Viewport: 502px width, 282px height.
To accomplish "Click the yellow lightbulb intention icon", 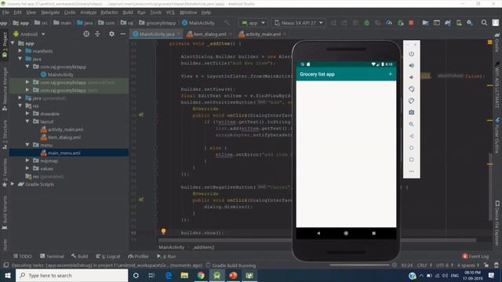I will tap(163, 231).
